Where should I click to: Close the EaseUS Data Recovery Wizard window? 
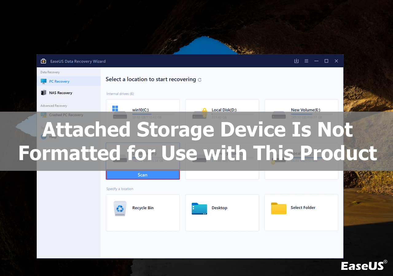[x=336, y=61]
